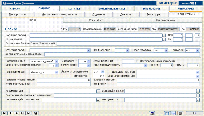
Task: Open the Результаты обследования ellipsis editor
Action: coord(198,95)
